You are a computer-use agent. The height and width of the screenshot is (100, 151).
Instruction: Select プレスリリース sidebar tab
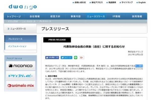click(x=20, y=39)
